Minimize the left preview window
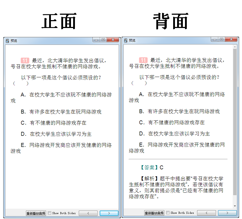The width and height of the screenshot is (242, 219). (96, 40)
